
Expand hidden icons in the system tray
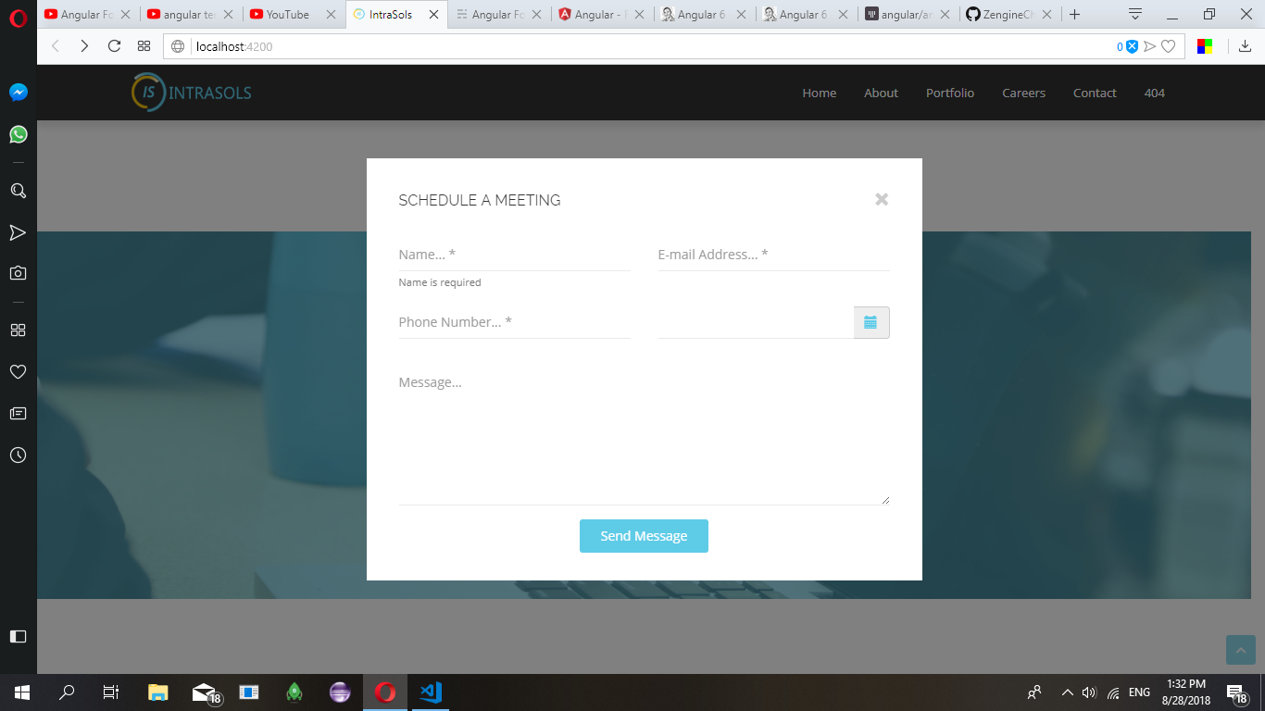pyautogui.click(x=1067, y=692)
